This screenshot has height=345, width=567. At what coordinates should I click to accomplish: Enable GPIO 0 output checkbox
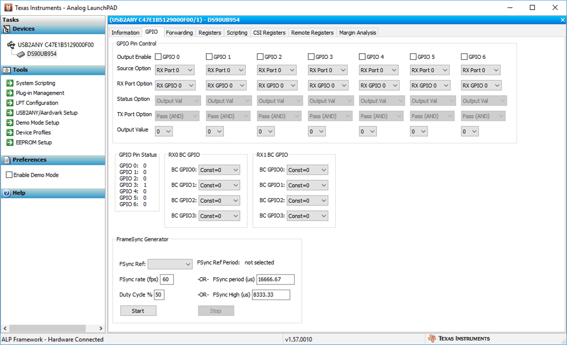click(x=158, y=57)
